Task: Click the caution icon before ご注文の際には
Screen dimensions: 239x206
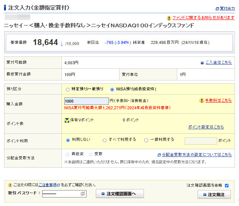Action: [10, 185]
